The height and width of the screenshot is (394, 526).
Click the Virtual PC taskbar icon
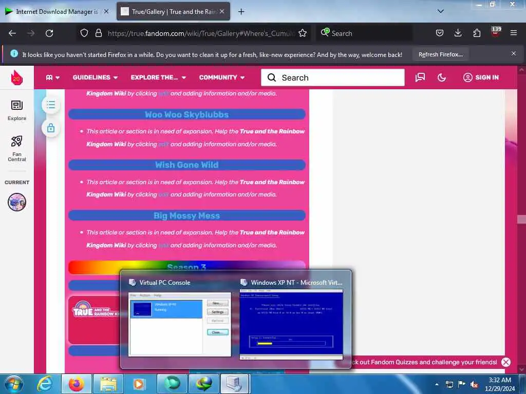(x=234, y=384)
